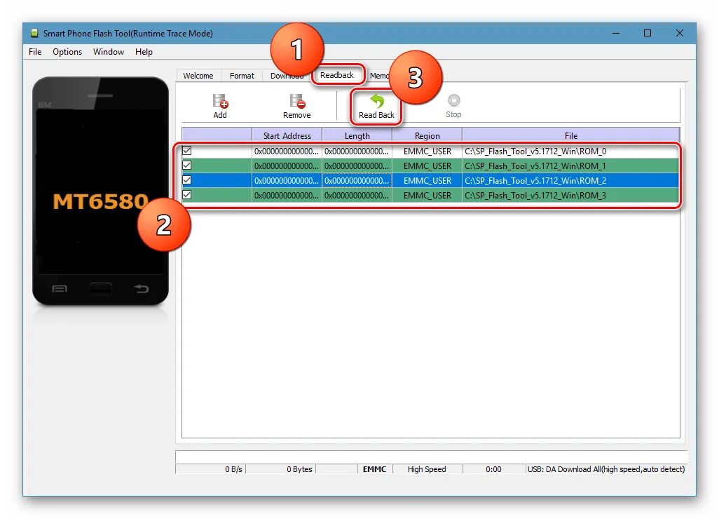Screen dimensions: 719x519
Task: Open the File menu
Action: point(35,52)
